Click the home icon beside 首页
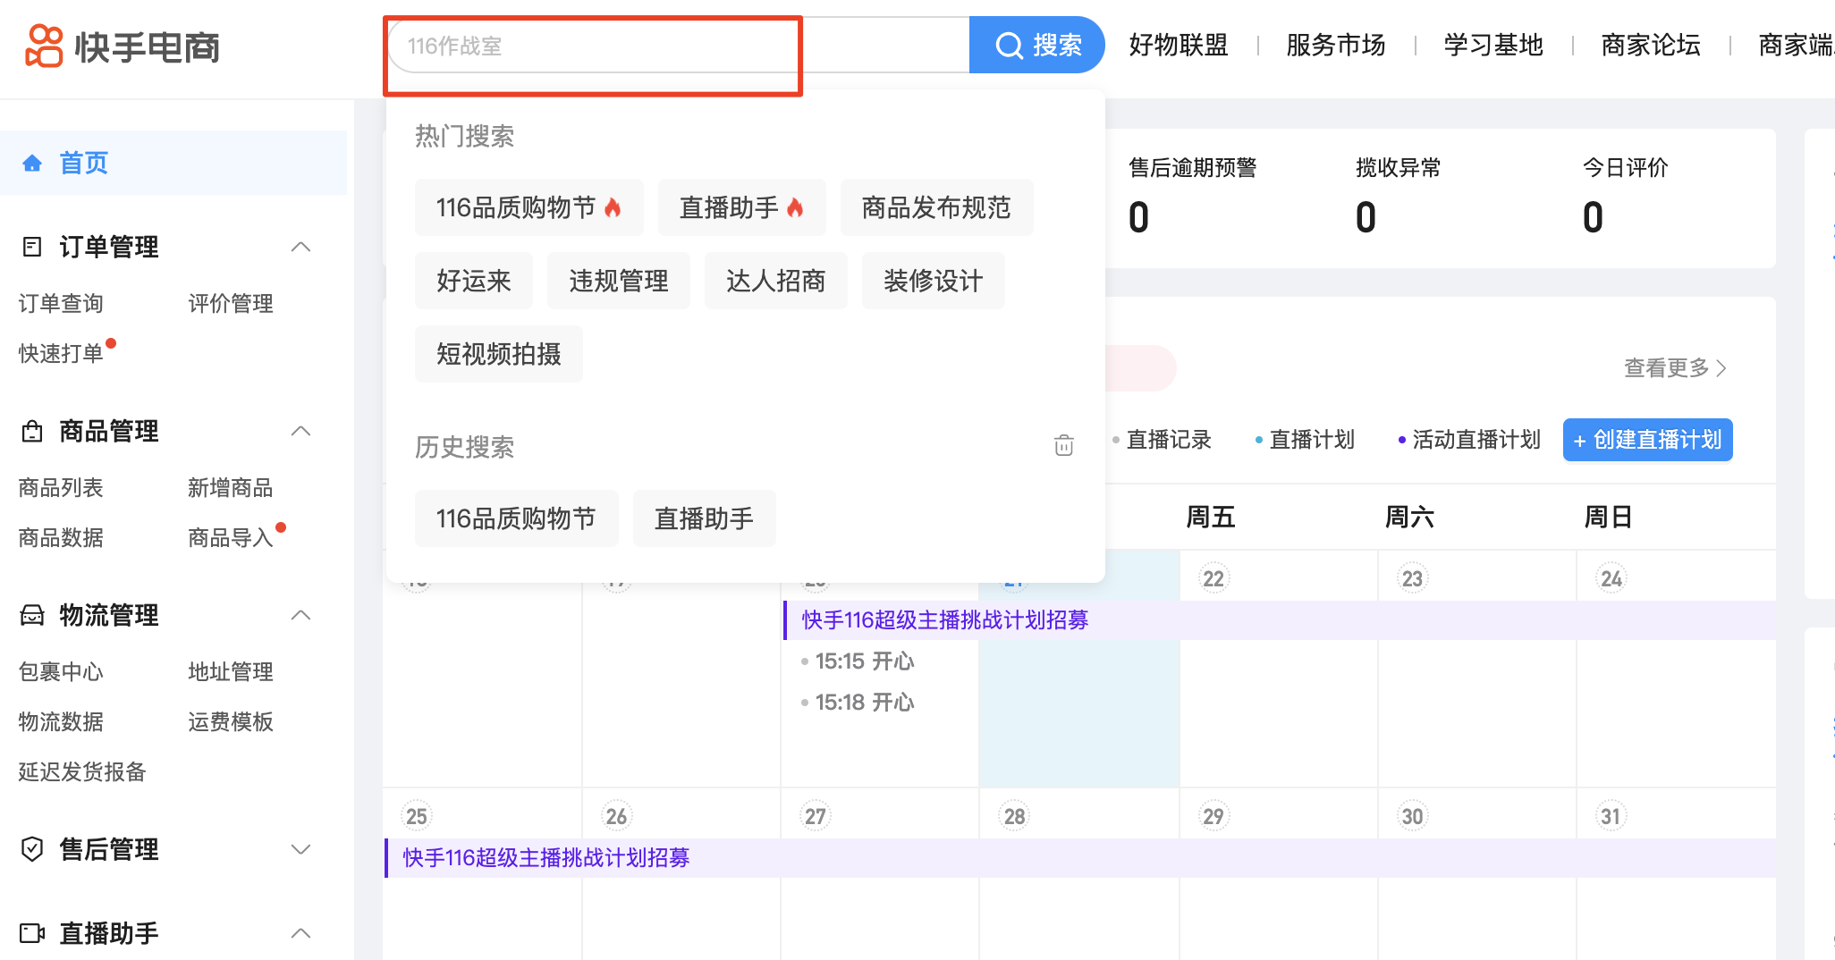Screen dimensions: 1835x960 point(32,163)
